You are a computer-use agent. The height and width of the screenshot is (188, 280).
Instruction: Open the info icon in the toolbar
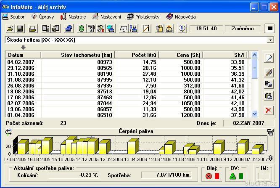pyautogui.click(x=182, y=29)
